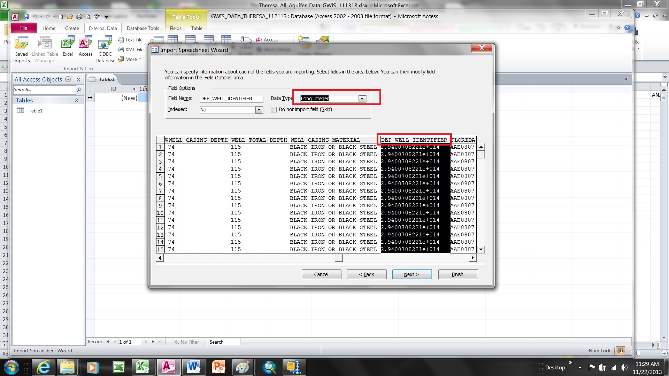Click the Finish button

(457, 274)
